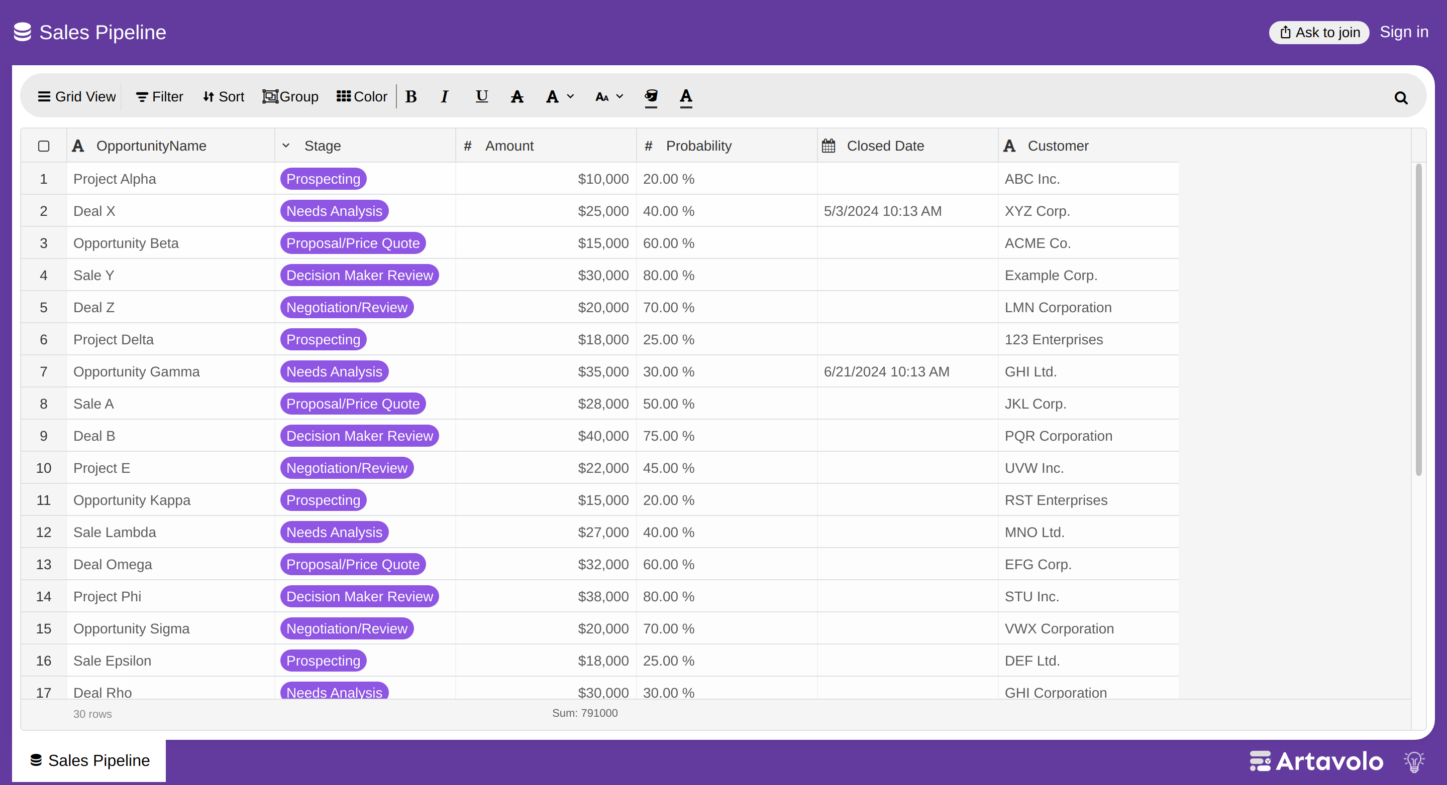Open the fill color picker
Viewport: 1447px width, 785px height.
point(651,96)
